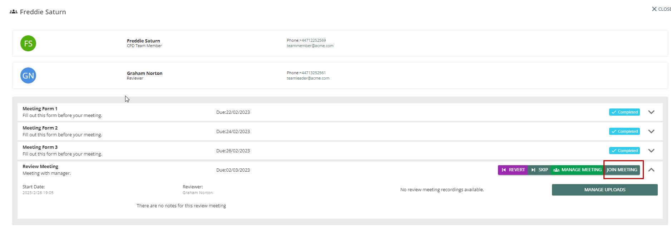Expand Meeting Form 2 row
671x228 pixels.
[x=651, y=131]
